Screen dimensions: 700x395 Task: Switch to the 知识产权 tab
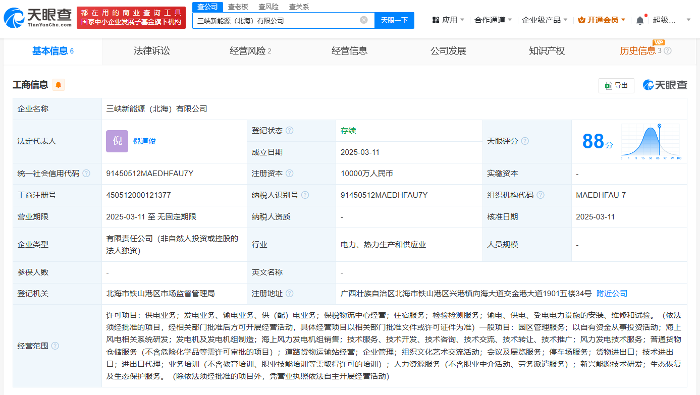(x=547, y=51)
